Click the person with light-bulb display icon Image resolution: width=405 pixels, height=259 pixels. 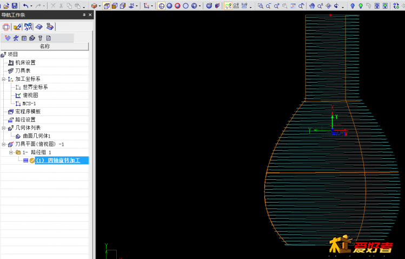(236, 6)
